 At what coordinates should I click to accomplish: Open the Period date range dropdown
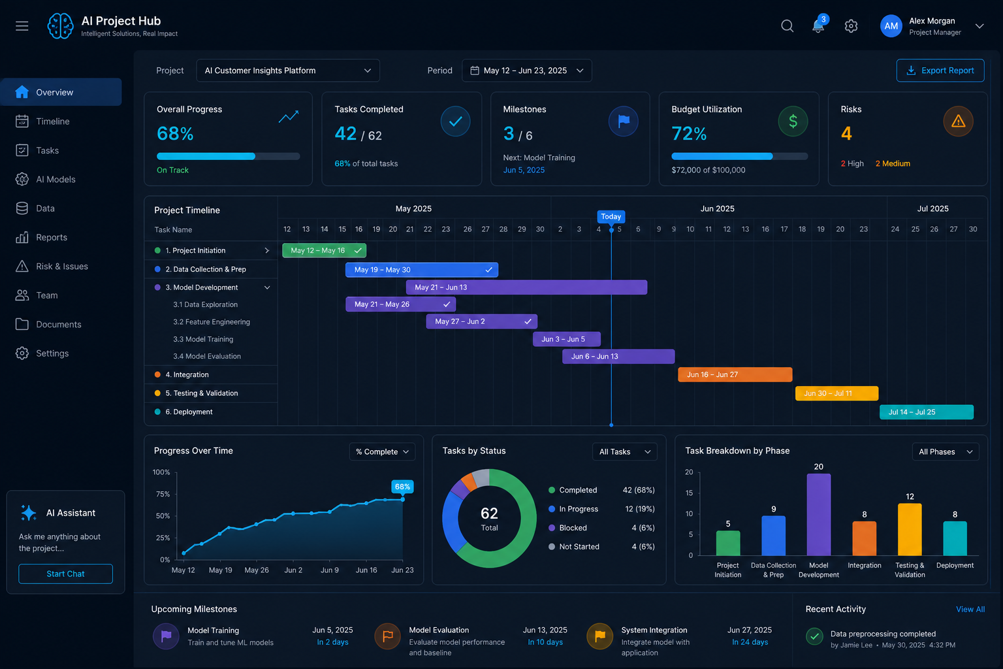(x=527, y=71)
